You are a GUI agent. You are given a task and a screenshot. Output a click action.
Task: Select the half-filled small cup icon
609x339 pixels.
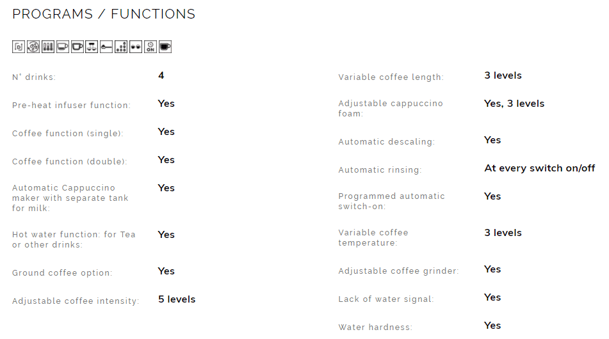tap(63, 47)
